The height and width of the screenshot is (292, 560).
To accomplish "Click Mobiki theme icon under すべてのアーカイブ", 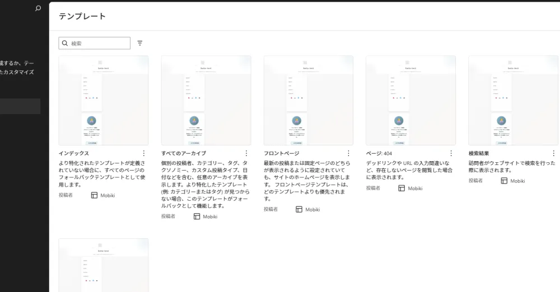I will pos(197,216).
